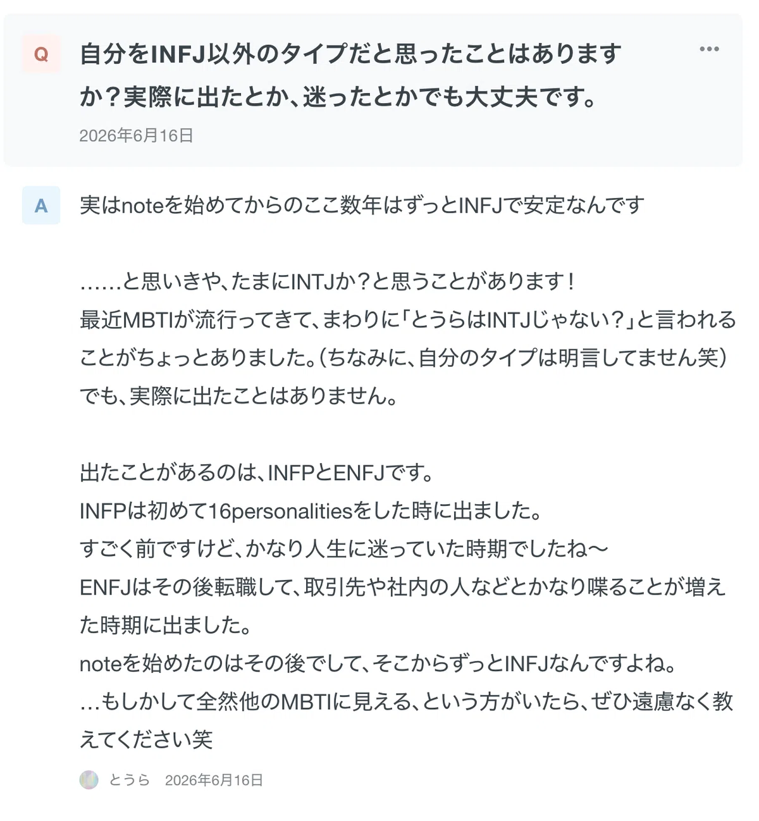
Task: Click the line …もしかして全然他のMBTIに見える
Action: pos(407,701)
